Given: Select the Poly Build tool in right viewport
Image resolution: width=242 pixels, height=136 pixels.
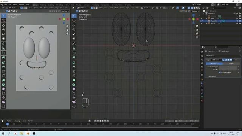Looking at the screenshot, I should tap(74, 80).
